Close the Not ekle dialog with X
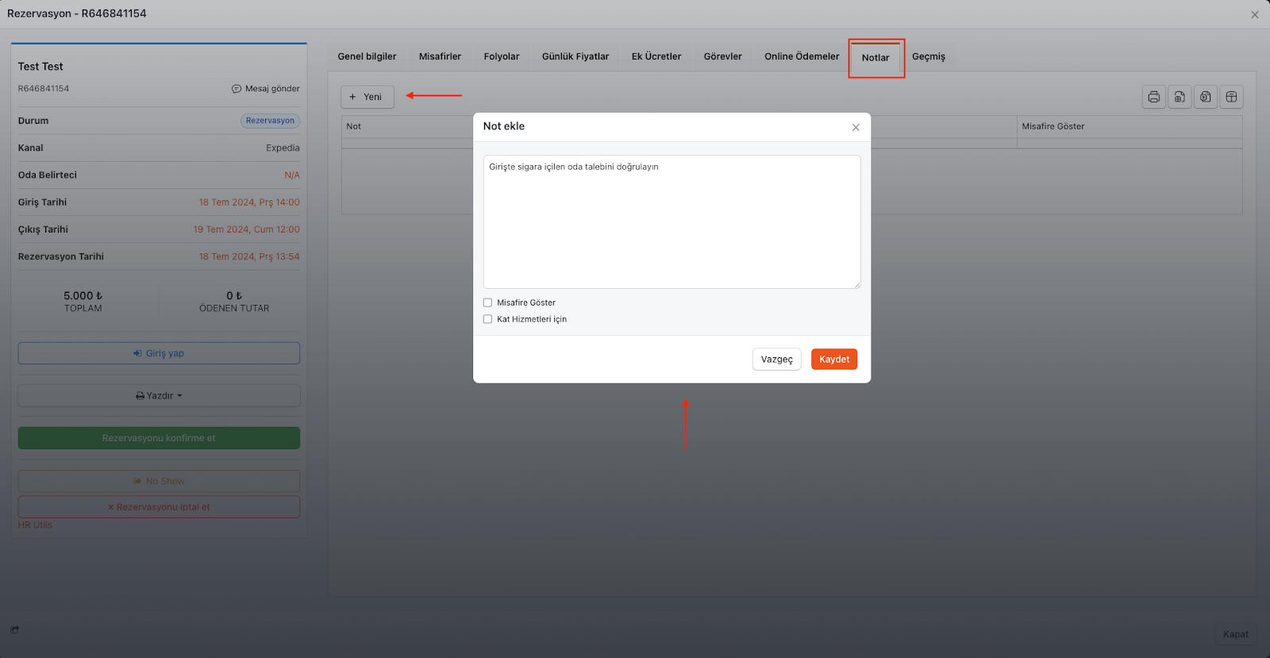 coord(856,127)
